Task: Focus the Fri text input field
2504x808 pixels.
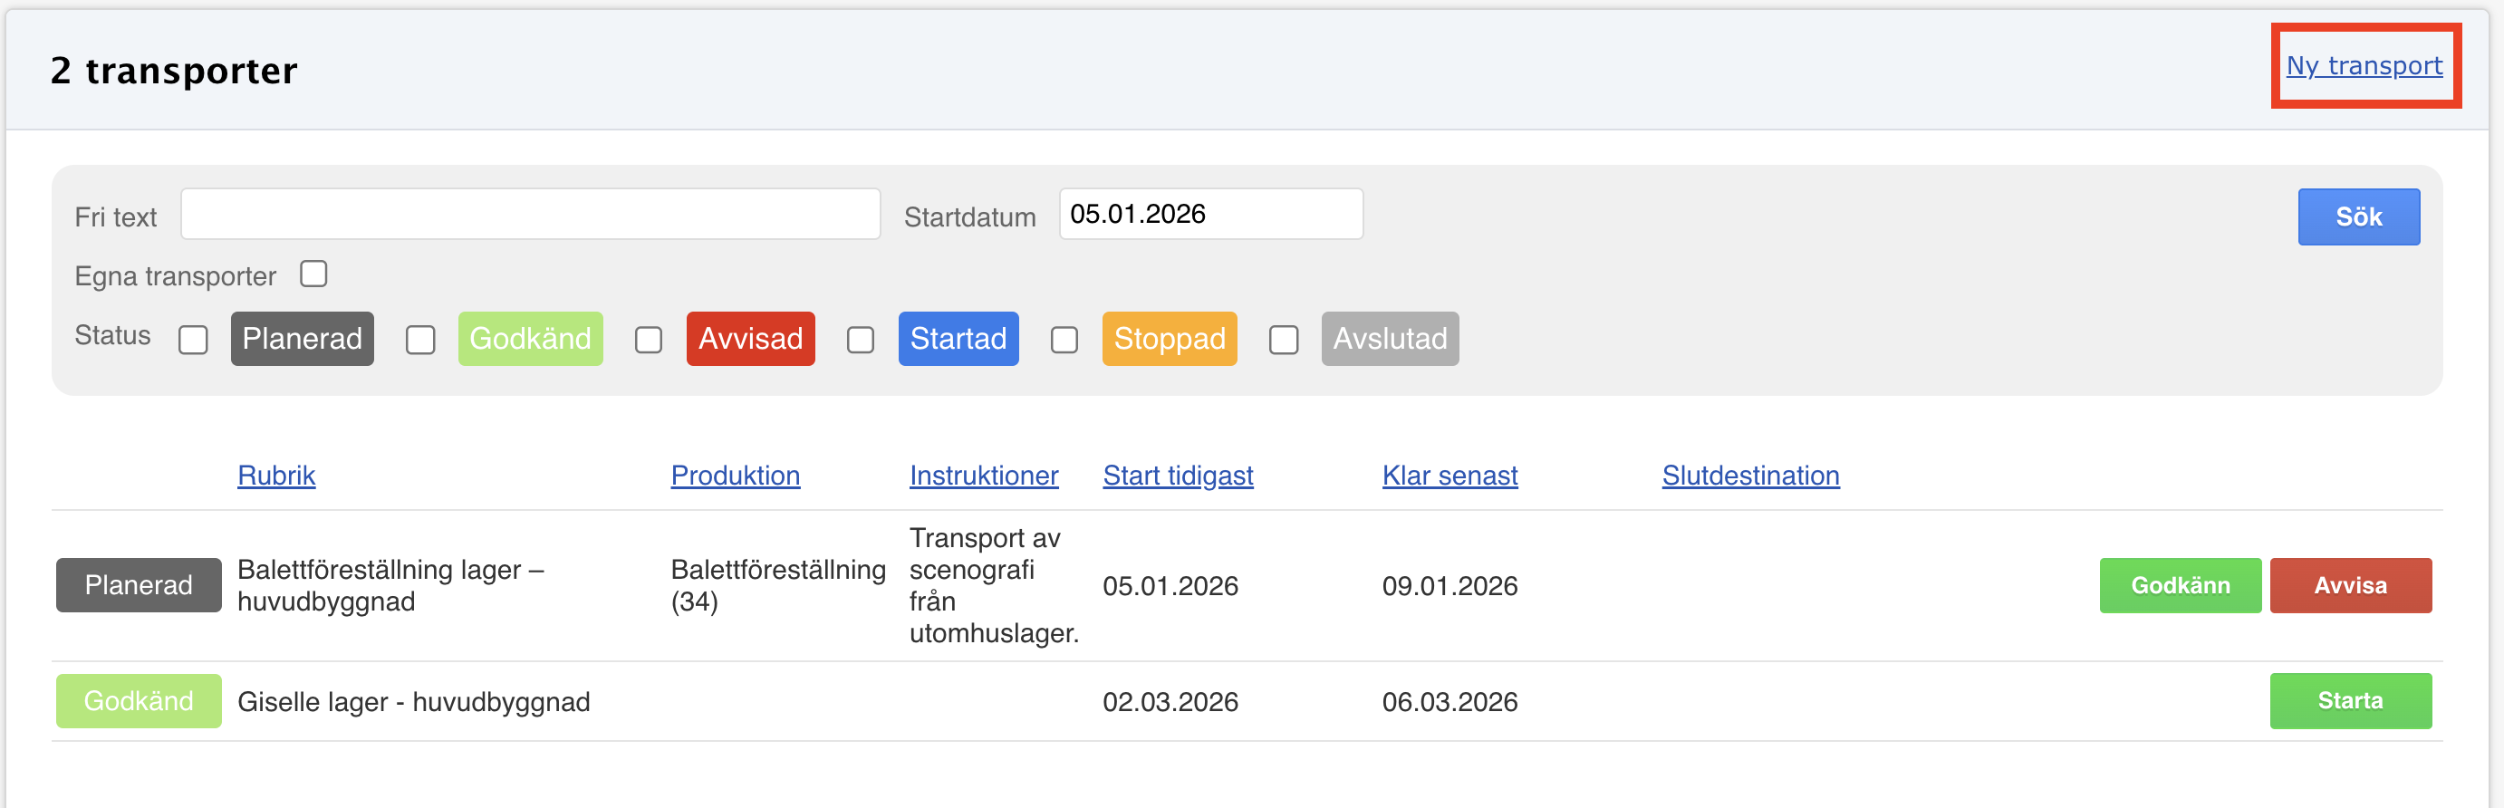Action: (x=530, y=214)
